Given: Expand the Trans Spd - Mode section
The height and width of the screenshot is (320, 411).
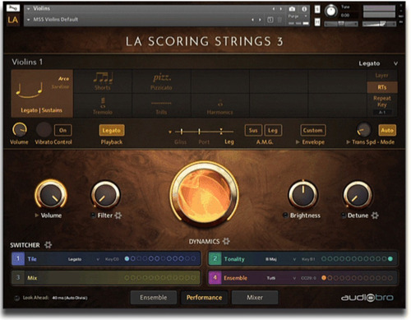Looking at the screenshot, I should pyautogui.click(x=349, y=142).
